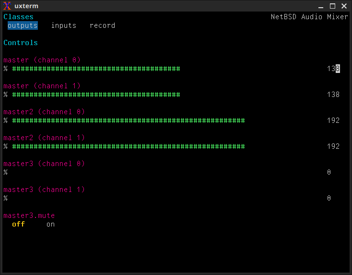Click the uxterm X icon in title bar

pyautogui.click(x=7, y=6)
